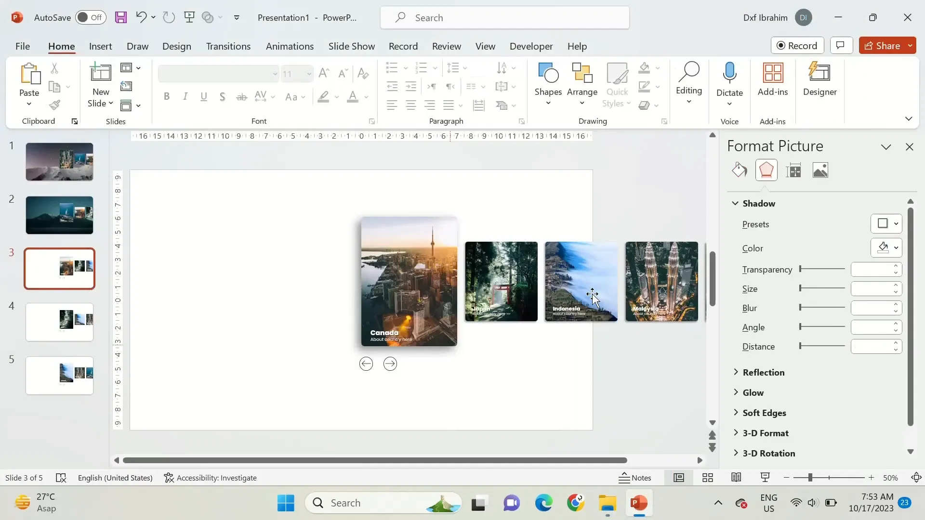Click the Share button
Viewport: 925px width, 520px height.
(882, 45)
